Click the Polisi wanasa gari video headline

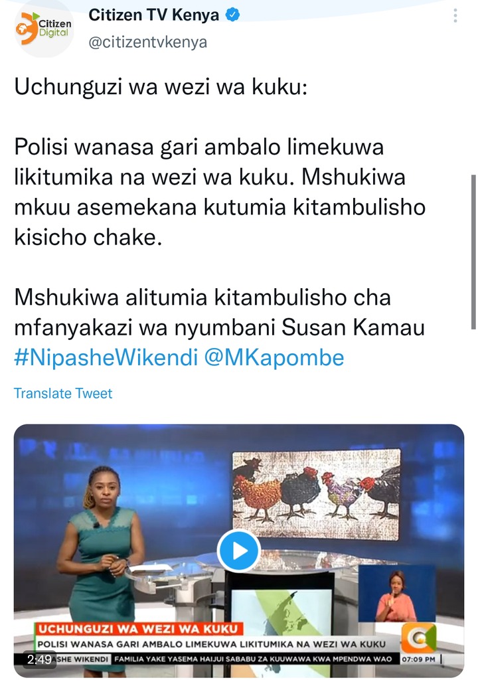(212, 644)
